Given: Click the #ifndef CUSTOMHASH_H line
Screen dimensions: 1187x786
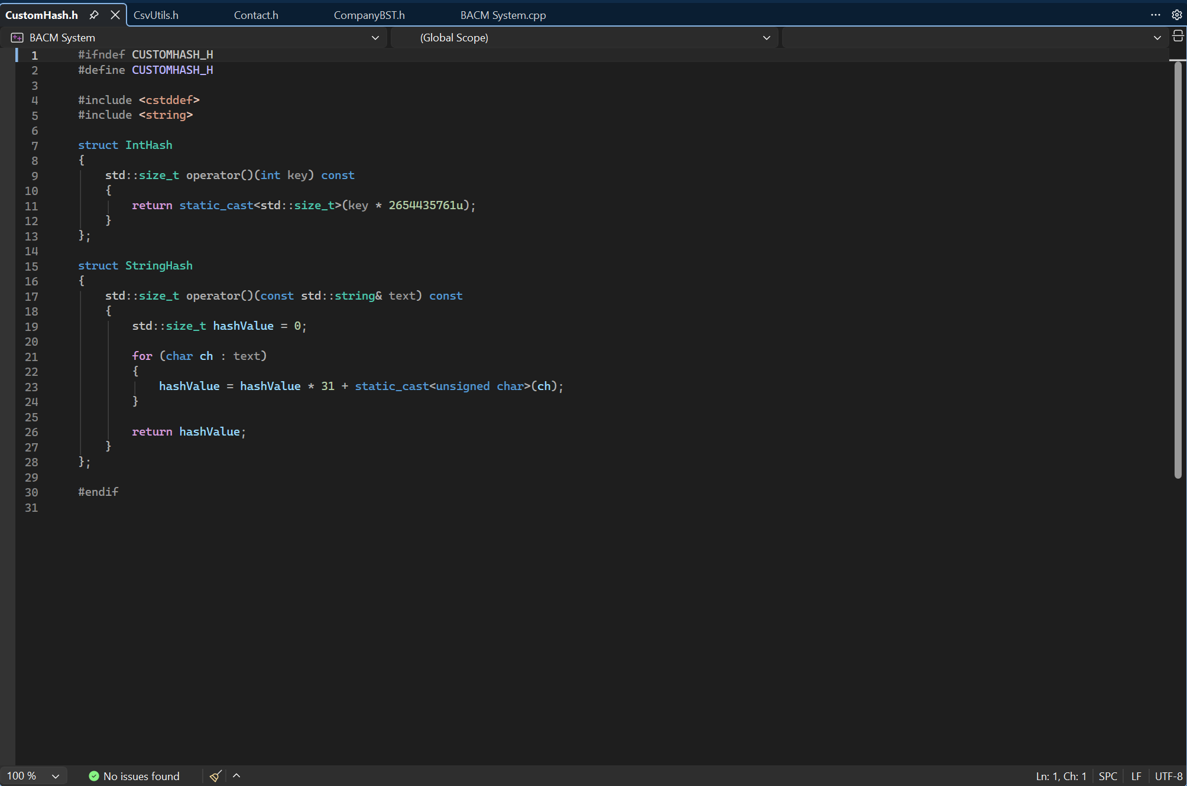Looking at the screenshot, I should tap(145, 54).
